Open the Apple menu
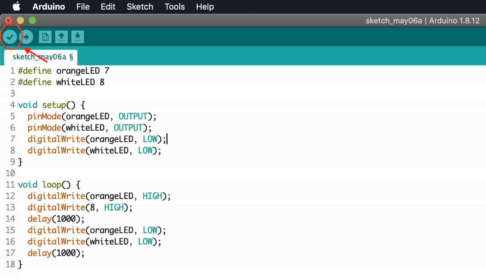 17,6
